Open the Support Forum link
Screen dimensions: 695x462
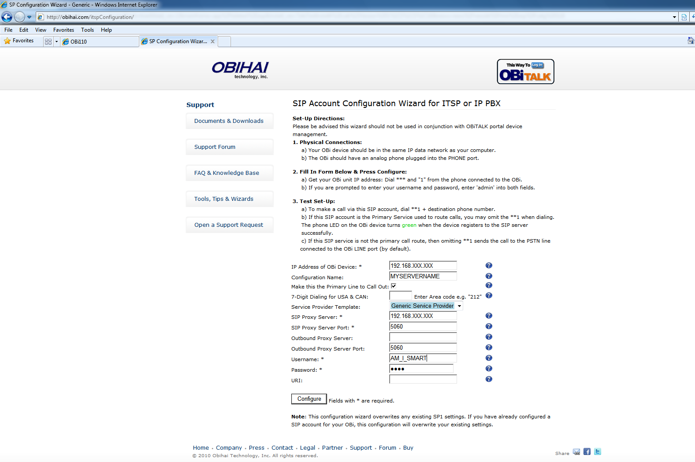230,147
